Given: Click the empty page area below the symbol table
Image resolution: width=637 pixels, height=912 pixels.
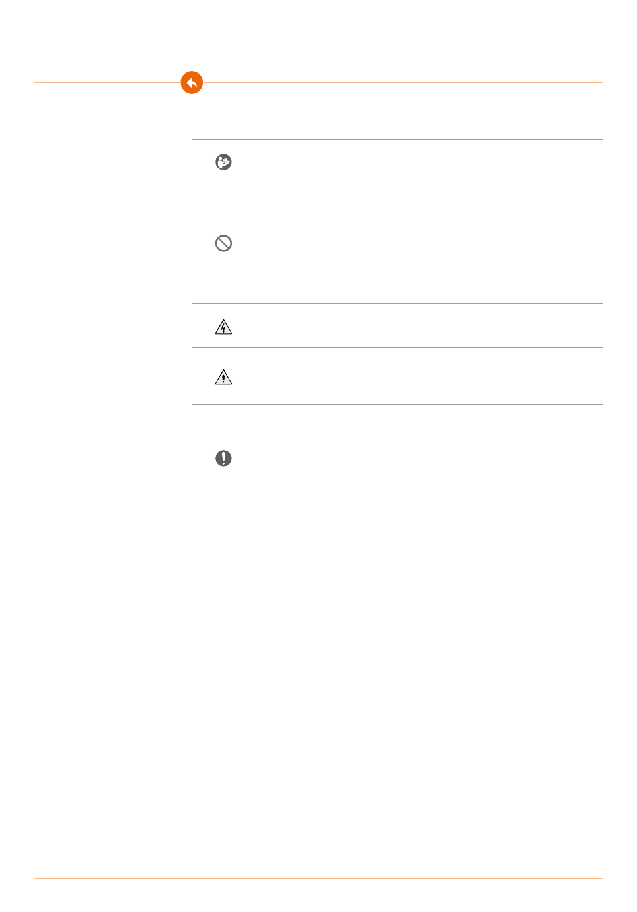Looking at the screenshot, I should tap(397, 671).
